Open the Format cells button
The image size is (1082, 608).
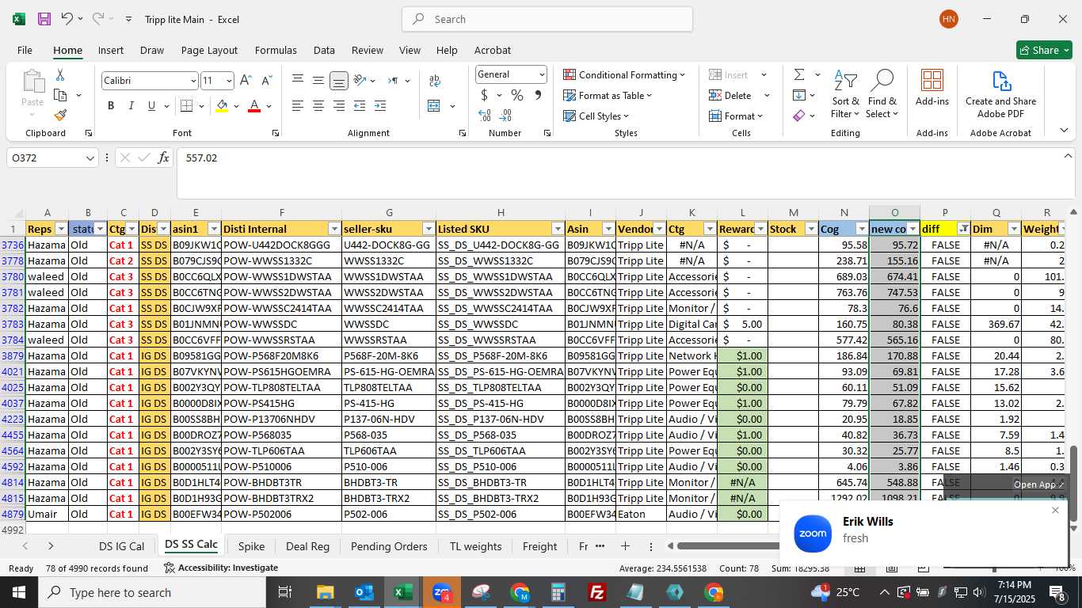coord(737,116)
